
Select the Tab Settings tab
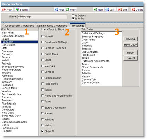click(x=77, y=26)
